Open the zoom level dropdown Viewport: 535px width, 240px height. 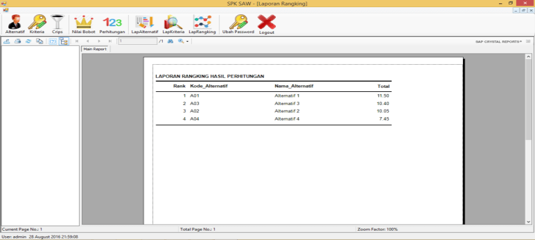pyautogui.click(x=184, y=41)
